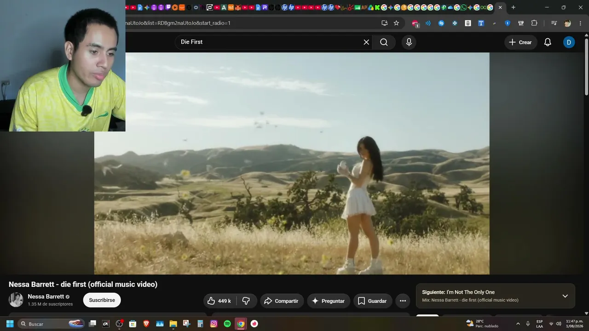
Task: Open the Wi-Fi network tray icon
Action: click(x=551, y=324)
